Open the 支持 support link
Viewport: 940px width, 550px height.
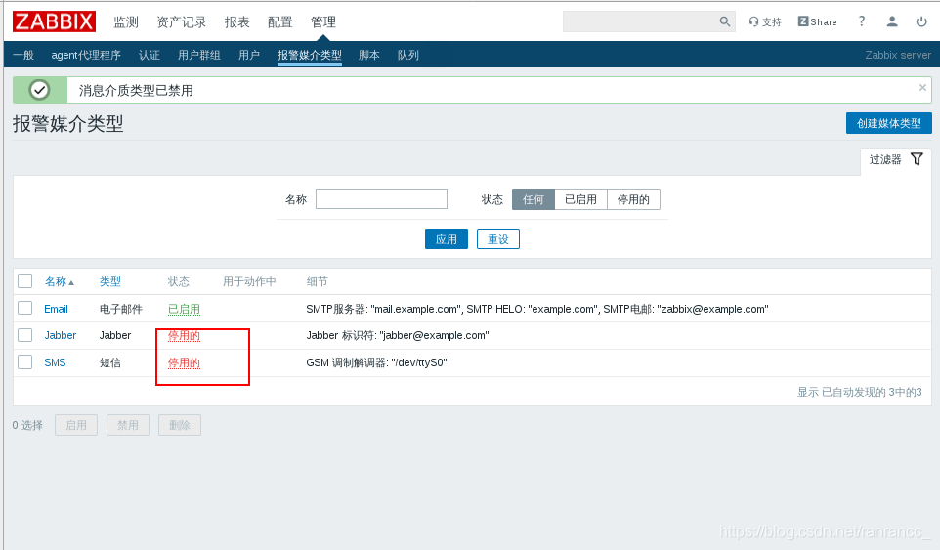pyautogui.click(x=765, y=21)
